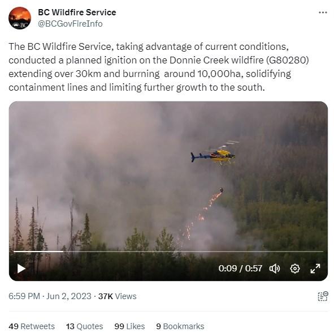
Task: View the 49 Retweets list
Action: coord(32,326)
